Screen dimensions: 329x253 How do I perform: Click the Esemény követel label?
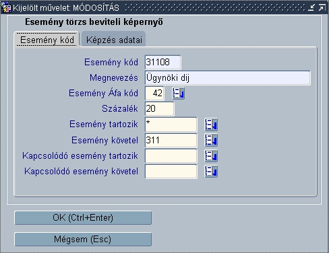point(104,140)
